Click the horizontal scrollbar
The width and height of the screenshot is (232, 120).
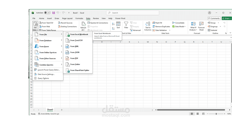pyautogui.click(x=191, y=110)
